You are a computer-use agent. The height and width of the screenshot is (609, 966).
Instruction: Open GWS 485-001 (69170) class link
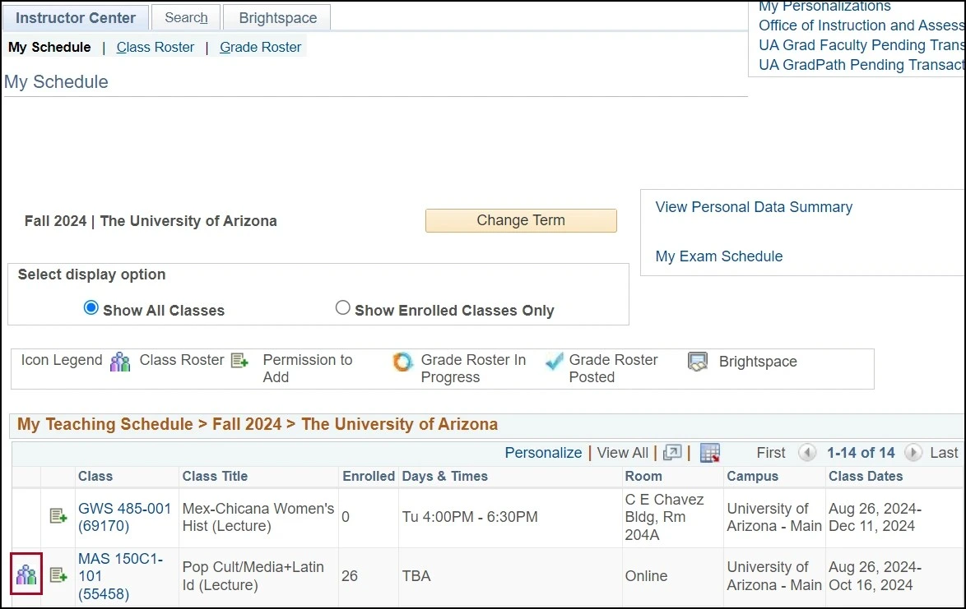pos(124,517)
